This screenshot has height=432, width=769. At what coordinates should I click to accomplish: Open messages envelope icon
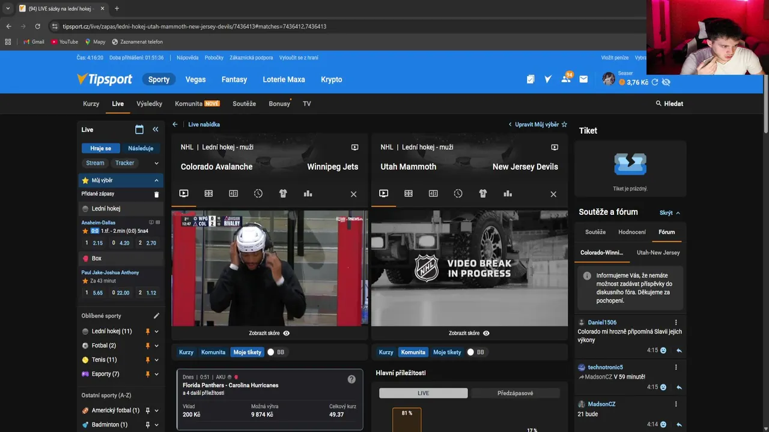[583, 79]
